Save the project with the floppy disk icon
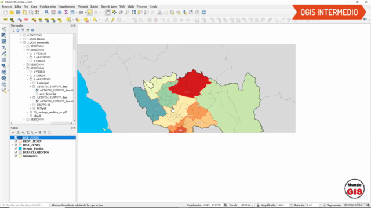Screen dimensions: 371x208 click(18, 12)
